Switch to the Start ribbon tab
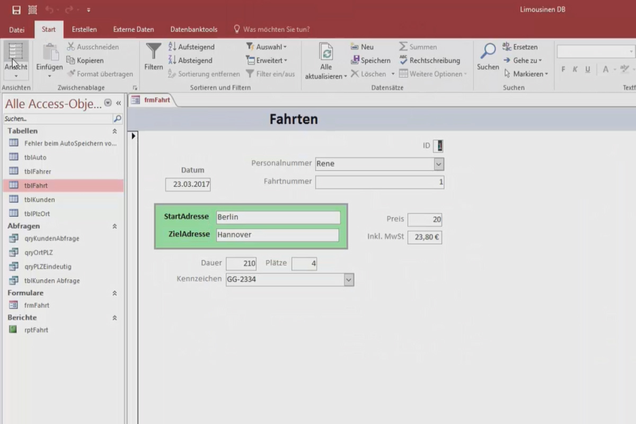Image resolution: width=636 pixels, height=424 pixels. click(49, 30)
